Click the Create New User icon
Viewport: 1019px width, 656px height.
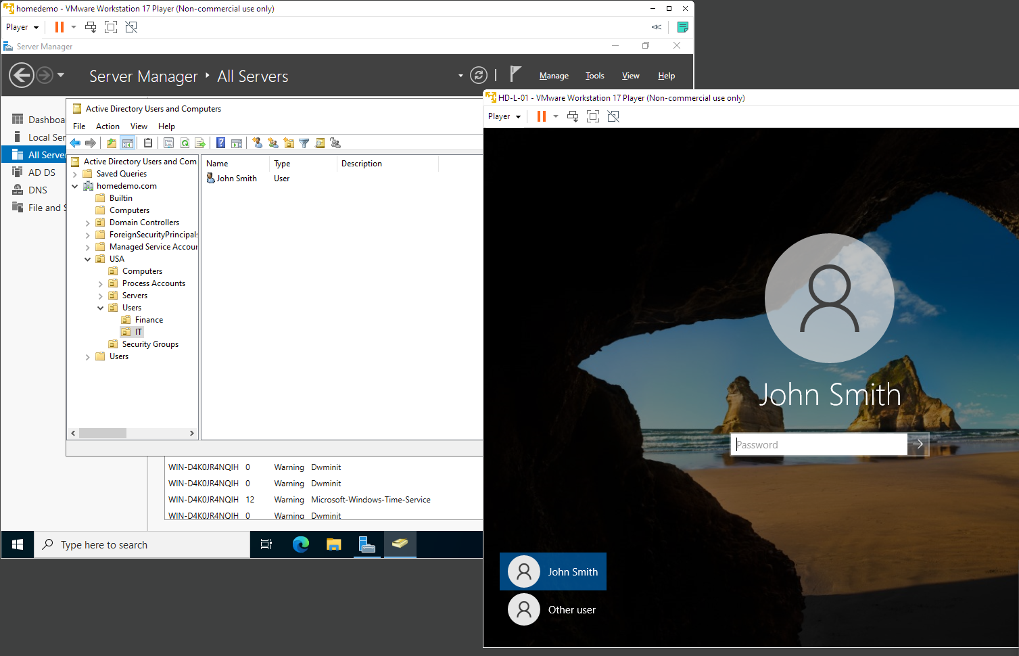coord(258,143)
